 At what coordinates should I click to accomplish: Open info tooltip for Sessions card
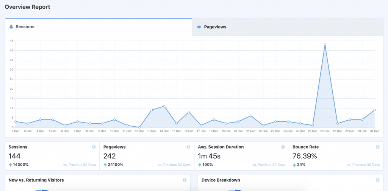94,147
